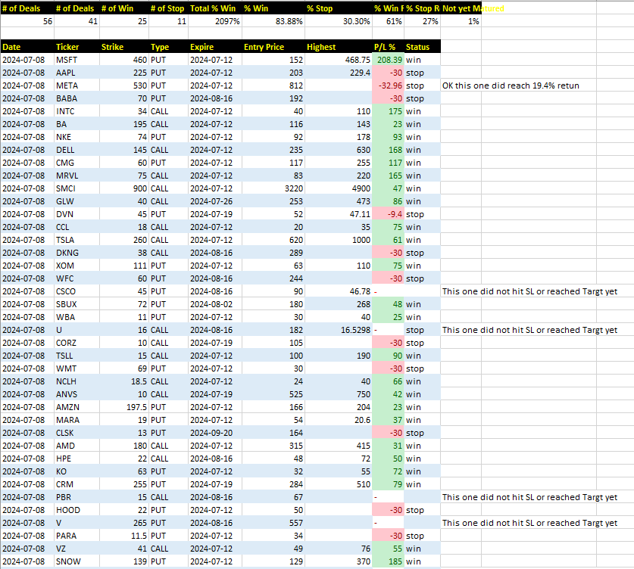Select the MRVL ticker cell
The height and width of the screenshot is (569, 634).
[x=77, y=176]
